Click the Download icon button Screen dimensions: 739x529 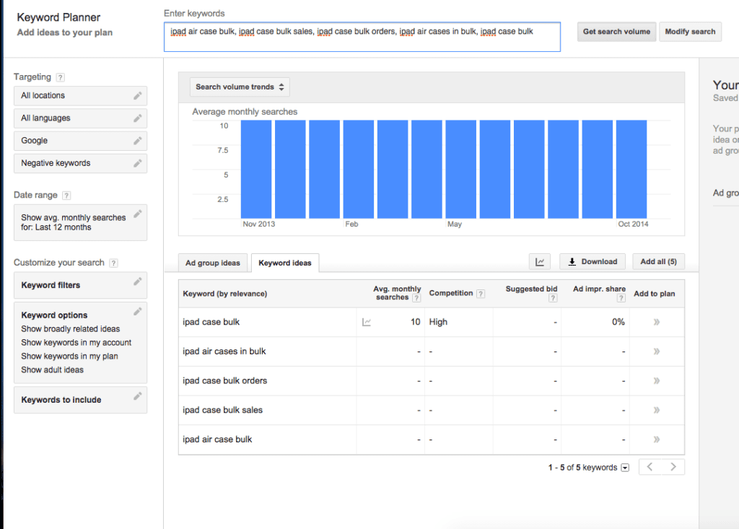(x=592, y=261)
